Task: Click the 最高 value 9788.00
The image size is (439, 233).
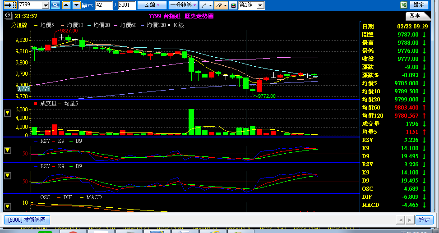Action: [408, 43]
